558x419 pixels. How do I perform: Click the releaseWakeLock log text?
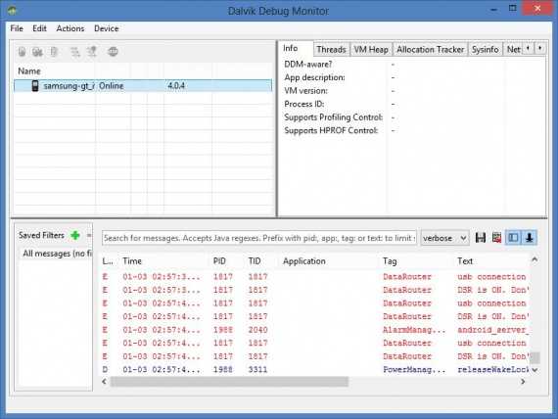point(493,370)
